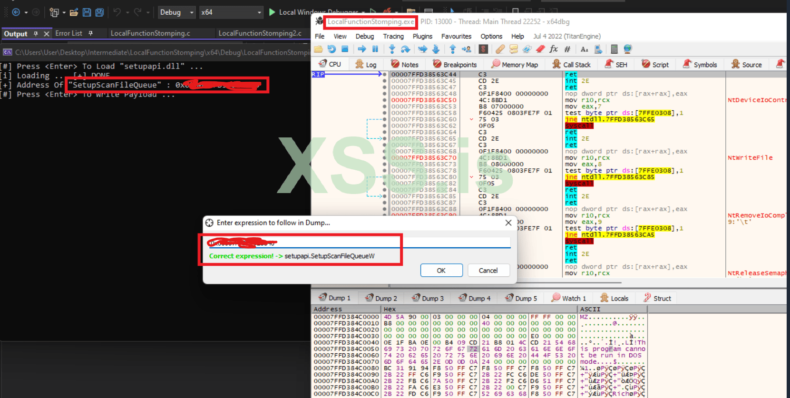Open x64dbg File menu
790x398 pixels.
click(320, 36)
